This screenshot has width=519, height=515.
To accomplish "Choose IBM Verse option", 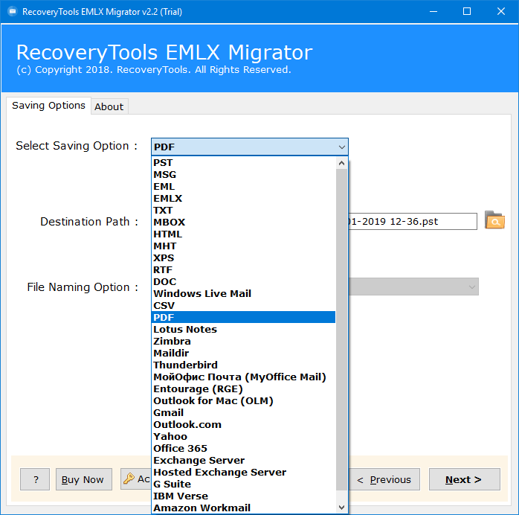I will pos(243,496).
